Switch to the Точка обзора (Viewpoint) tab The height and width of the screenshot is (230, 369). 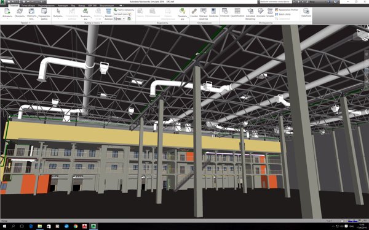[28, 6]
